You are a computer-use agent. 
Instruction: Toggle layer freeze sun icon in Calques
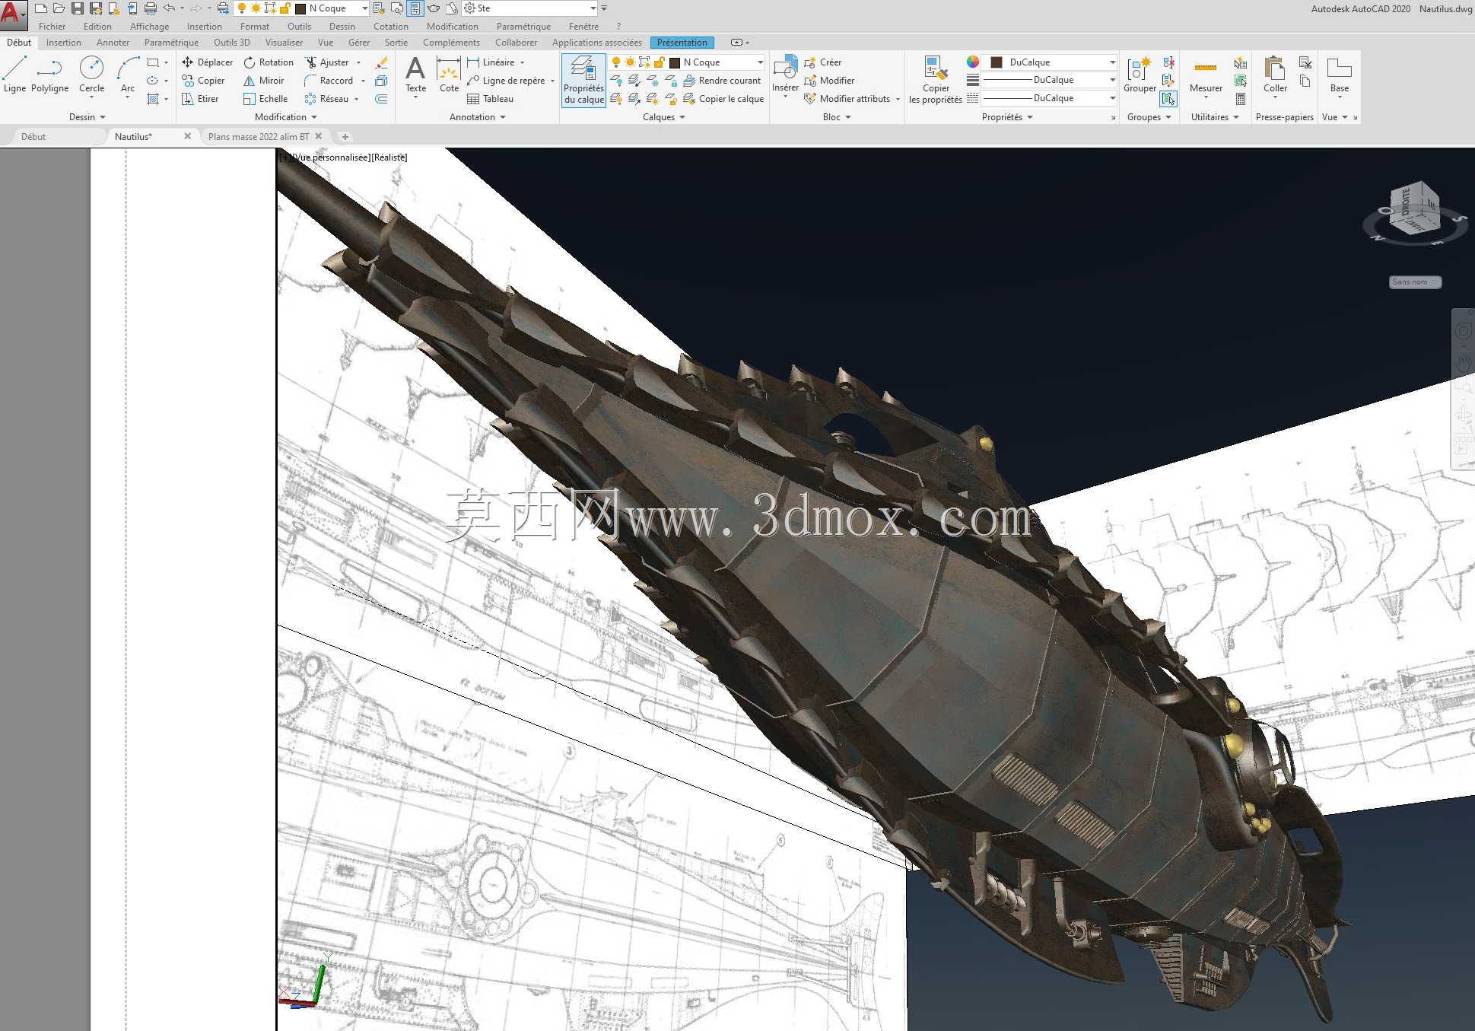click(630, 62)
